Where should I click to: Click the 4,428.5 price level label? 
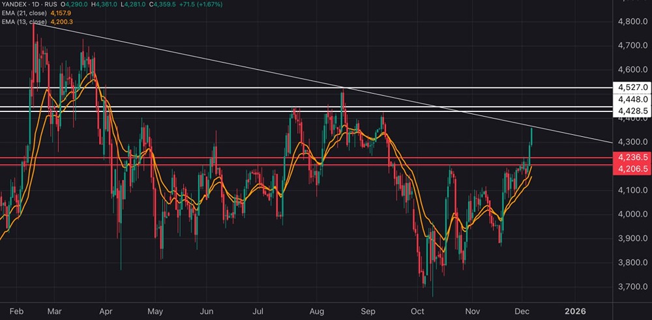632,111
